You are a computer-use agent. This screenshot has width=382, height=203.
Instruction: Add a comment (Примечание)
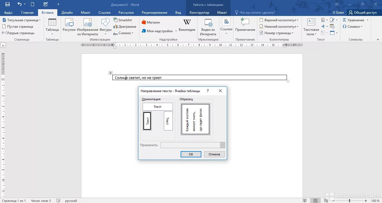pyautogui.click(x=245, y=25)
